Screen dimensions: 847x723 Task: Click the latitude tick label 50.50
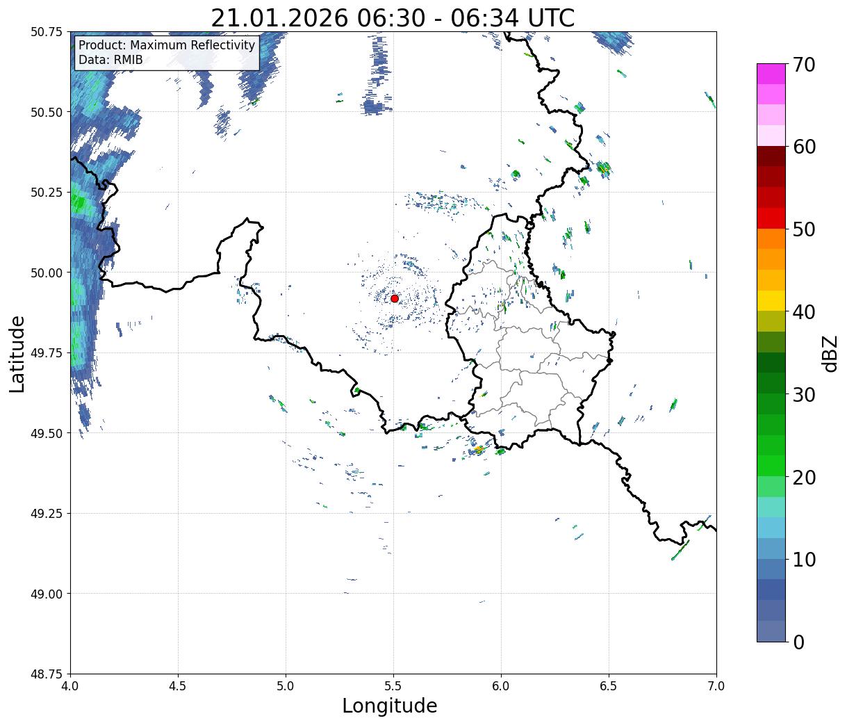(x=47, y=112)
